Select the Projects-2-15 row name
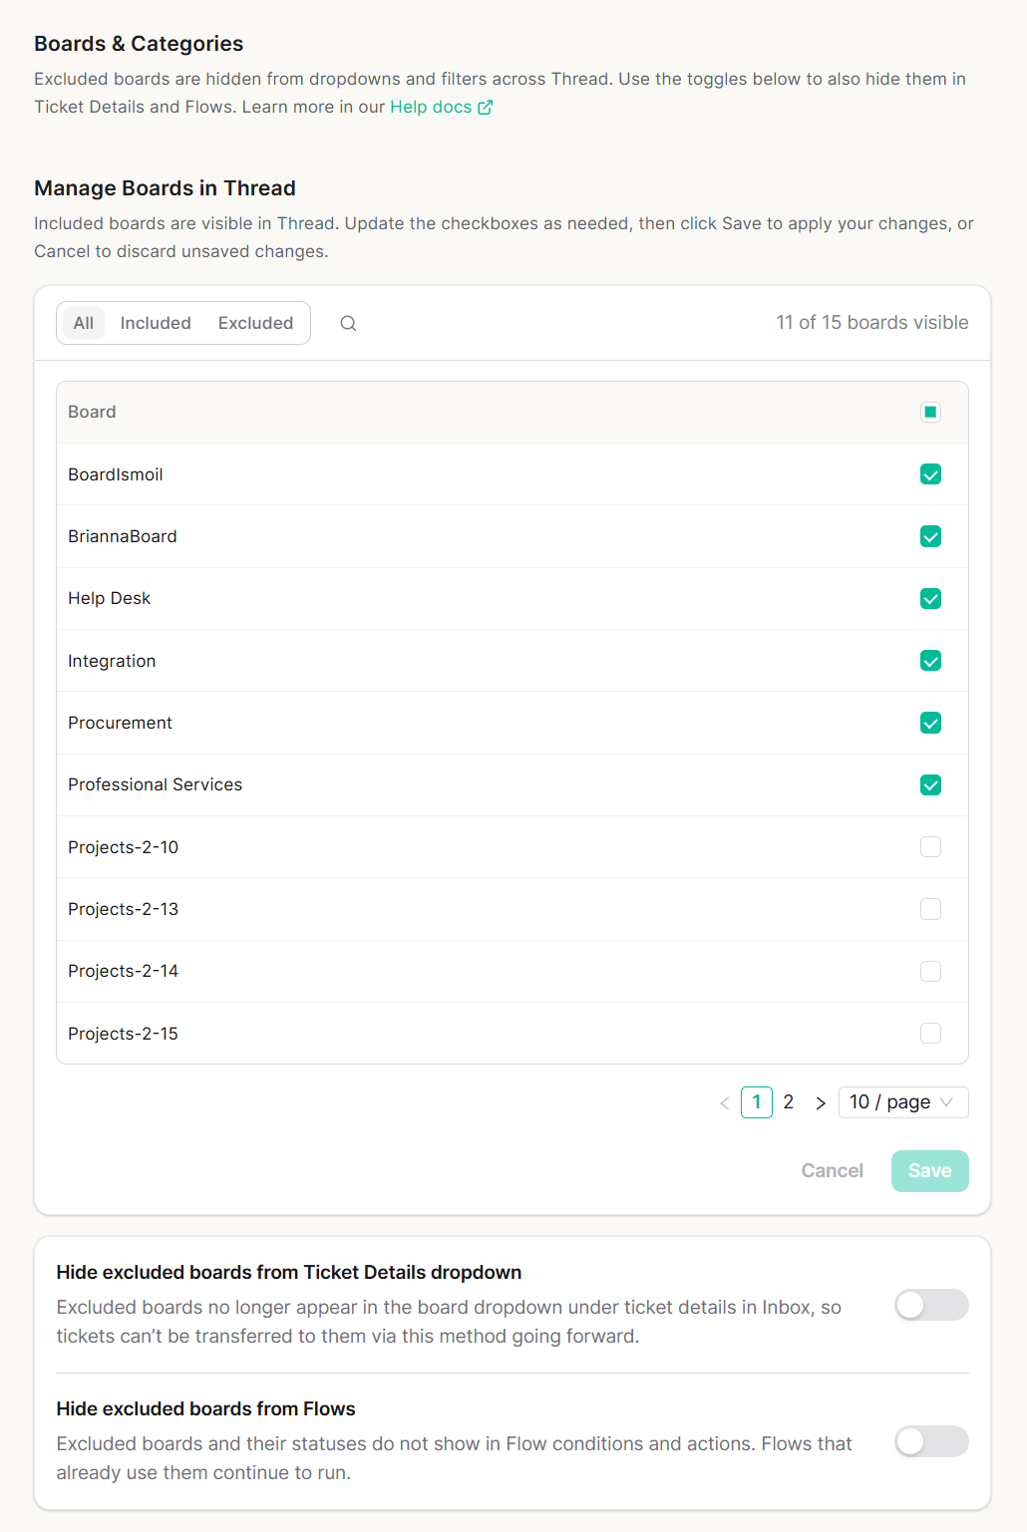 [124, 1034]
